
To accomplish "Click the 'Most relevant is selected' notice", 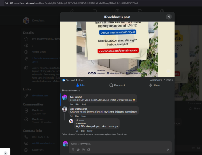I will click(94, 134).
